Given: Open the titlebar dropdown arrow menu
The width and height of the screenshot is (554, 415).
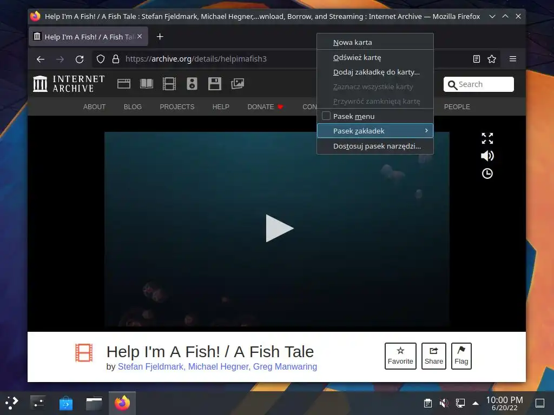Looking at the screenshot, I should [492, 17].
